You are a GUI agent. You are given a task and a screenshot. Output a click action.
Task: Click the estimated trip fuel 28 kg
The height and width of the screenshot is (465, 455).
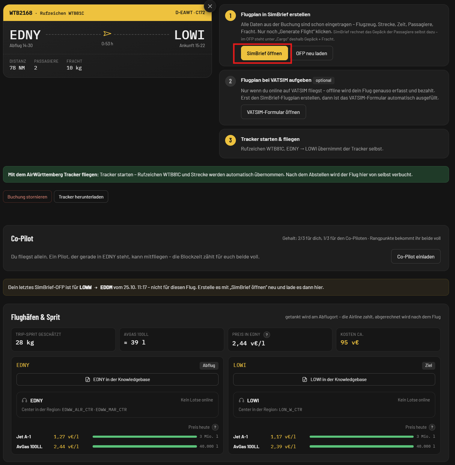[x=25, y=342]
